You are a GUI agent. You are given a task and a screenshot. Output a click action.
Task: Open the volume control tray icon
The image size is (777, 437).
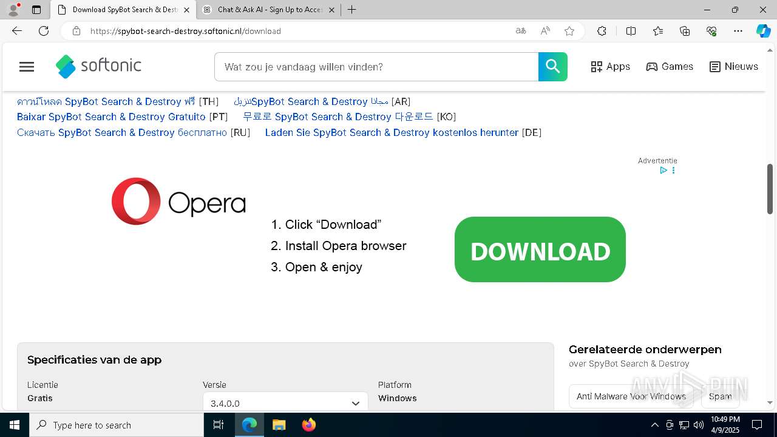[x=699, y=425]
